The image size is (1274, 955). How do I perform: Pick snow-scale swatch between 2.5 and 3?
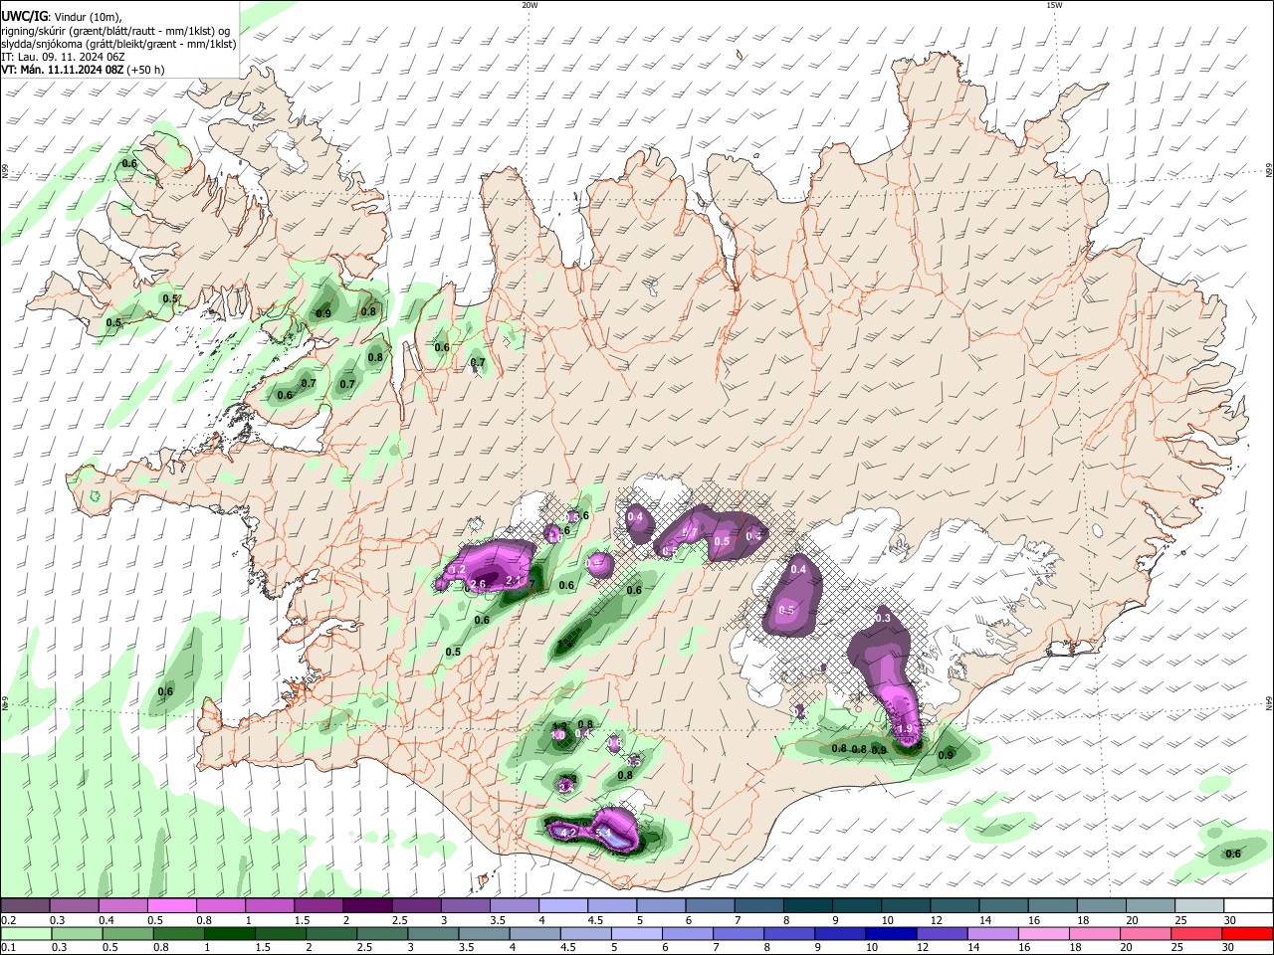(415, 906)
